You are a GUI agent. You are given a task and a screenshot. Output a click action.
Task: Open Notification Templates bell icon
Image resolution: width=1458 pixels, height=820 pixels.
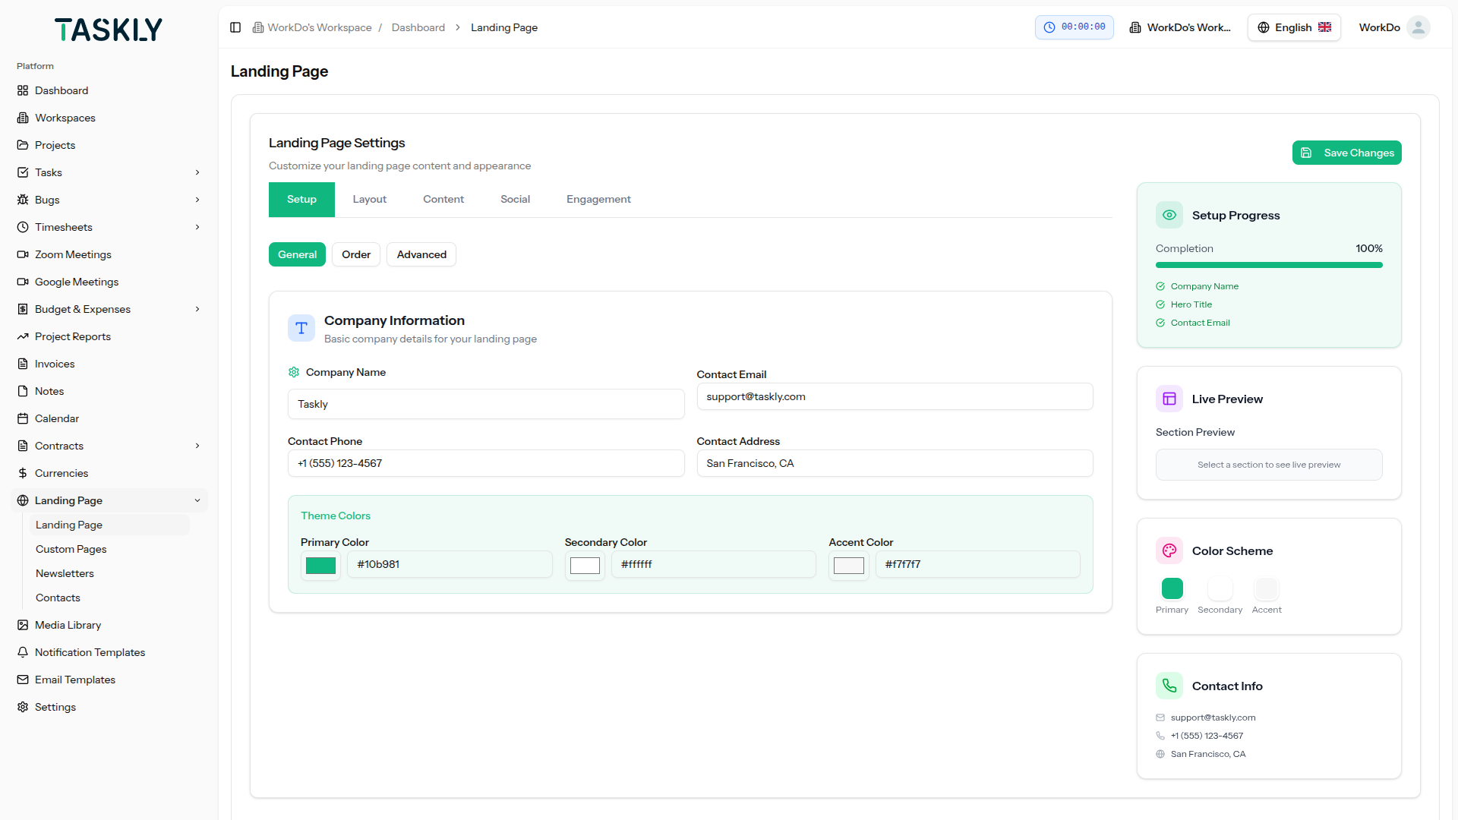click(x=23, y=652)
